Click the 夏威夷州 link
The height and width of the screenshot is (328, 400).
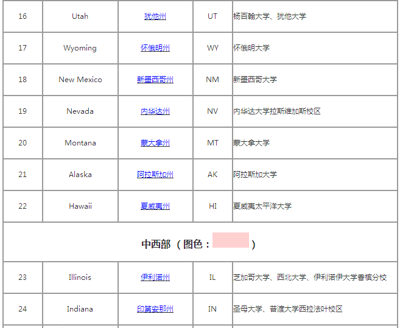(x=155, y=206)
